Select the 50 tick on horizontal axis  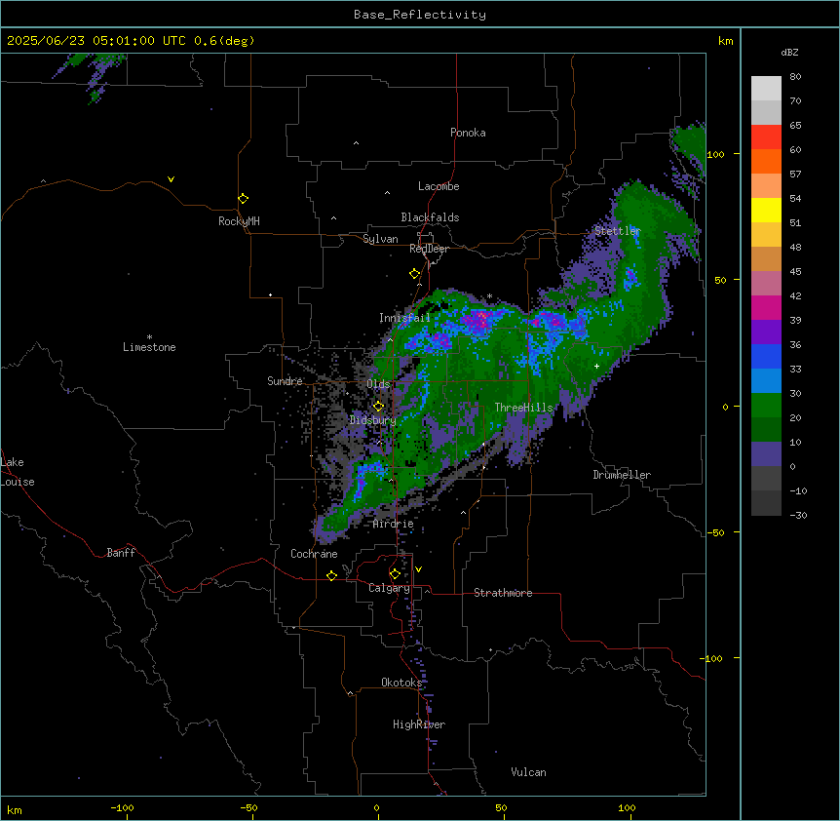[x=501, y=807]
